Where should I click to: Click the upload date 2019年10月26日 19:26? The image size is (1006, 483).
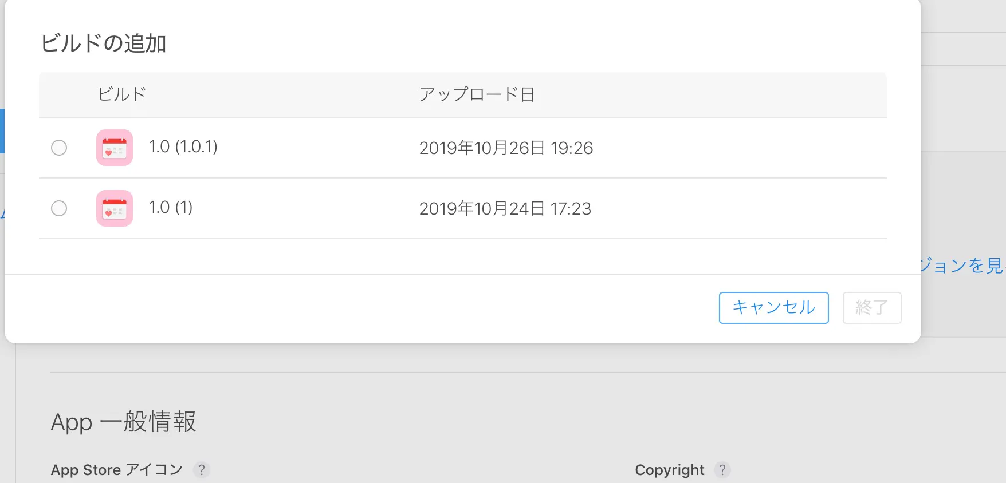tap(506, 148)
